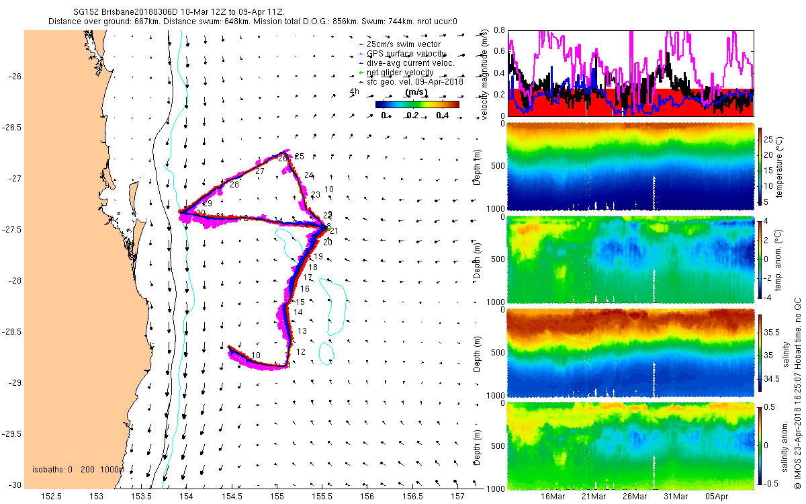Click the "152.5" longitude axis label
Screen dimensions: 806x504
(x=52, y=496)
